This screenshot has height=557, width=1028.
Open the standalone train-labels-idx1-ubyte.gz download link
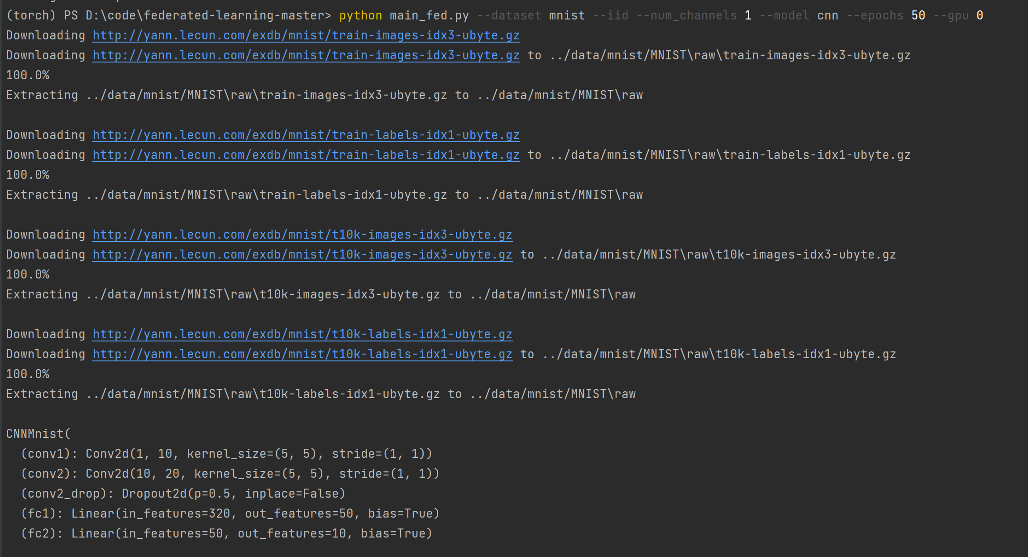tap(306, 135)
